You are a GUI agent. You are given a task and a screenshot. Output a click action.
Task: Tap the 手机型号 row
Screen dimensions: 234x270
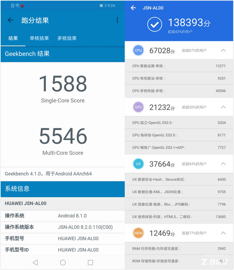[x=63, y=239]
